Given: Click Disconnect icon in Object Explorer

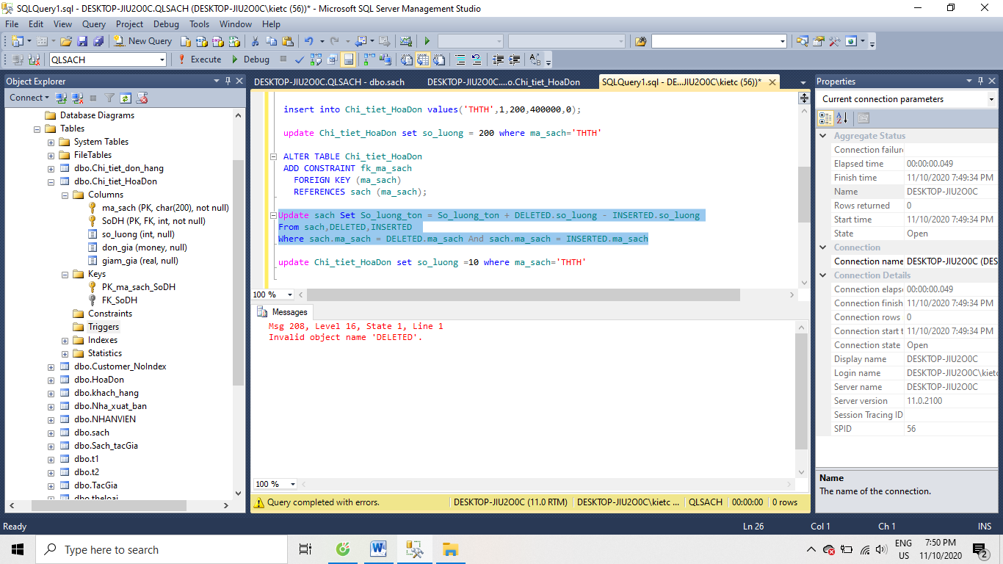Looking at the screenshot, I should click(76, 98).
